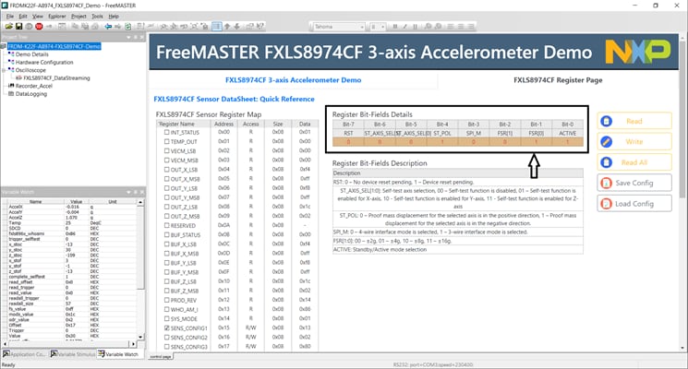The height and width of the screenshot is (369, 688).
Task: Click the open project folder toolbar icon
Action: click(8, 28)
